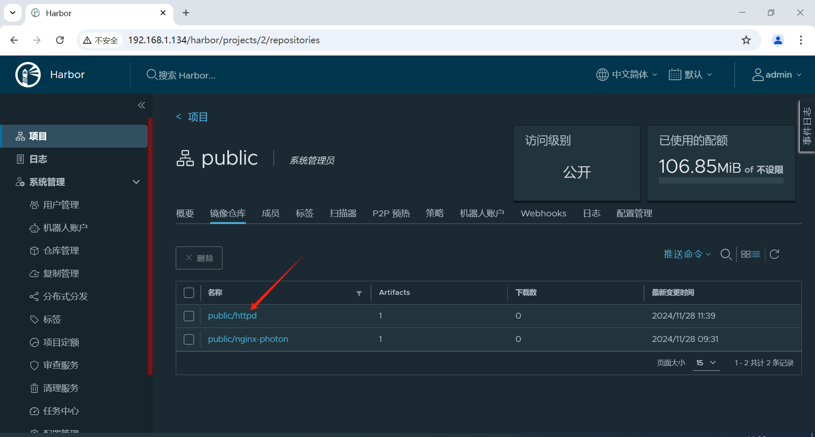The image size is (815, 437).
Task: Reload the browser page
Action: [x=60, y=40]
